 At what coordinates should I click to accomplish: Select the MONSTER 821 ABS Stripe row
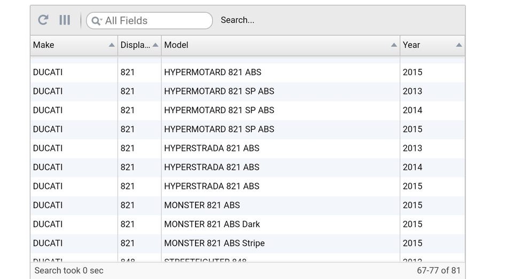pyautogui.click(x=214, y=243)
